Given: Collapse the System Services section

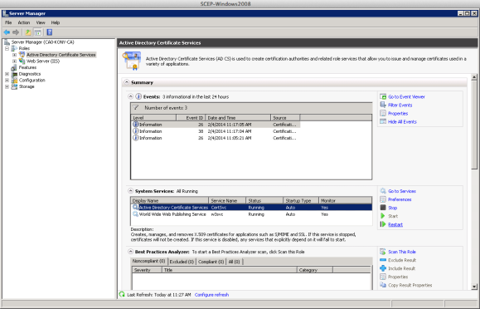Looking at the screenshot, I should (x=131, y=191).
